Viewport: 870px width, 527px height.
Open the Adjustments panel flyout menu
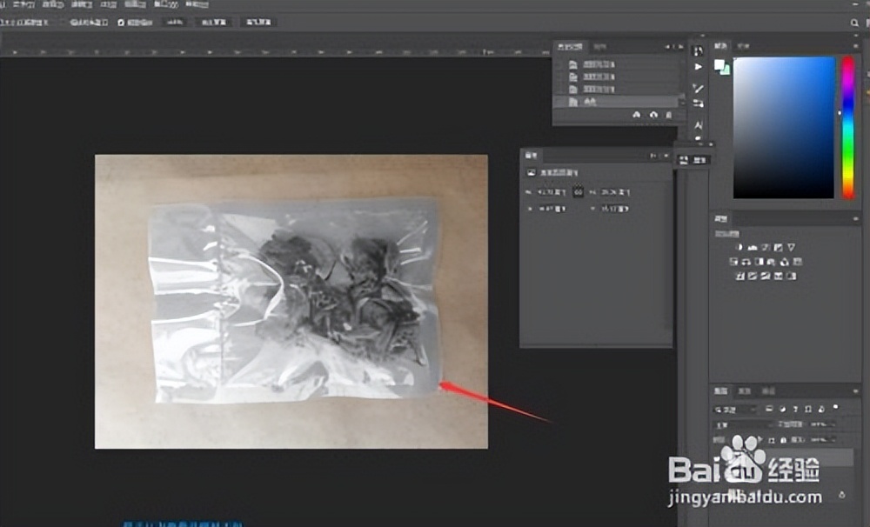tap(856, 219)
